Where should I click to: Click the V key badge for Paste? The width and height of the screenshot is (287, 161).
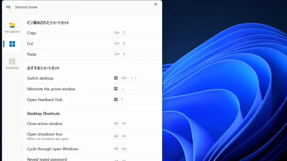click(124, 54)
